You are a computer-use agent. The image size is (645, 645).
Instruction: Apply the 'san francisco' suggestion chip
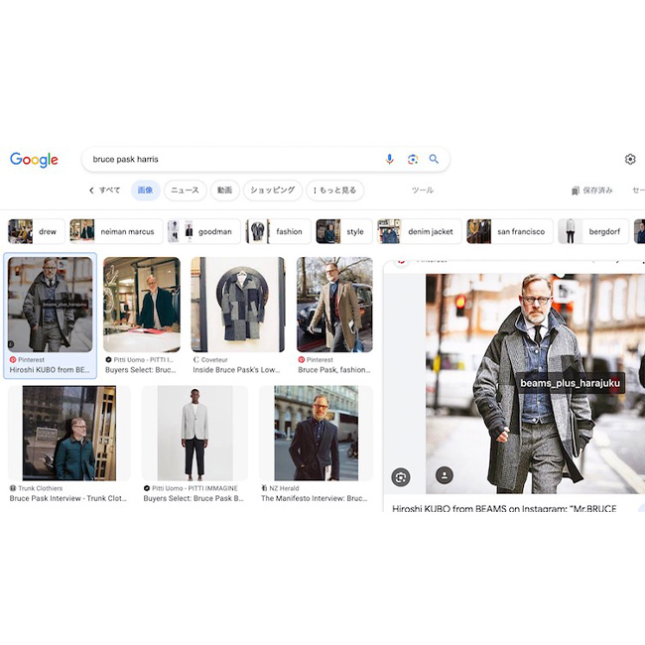coord(507,231)
